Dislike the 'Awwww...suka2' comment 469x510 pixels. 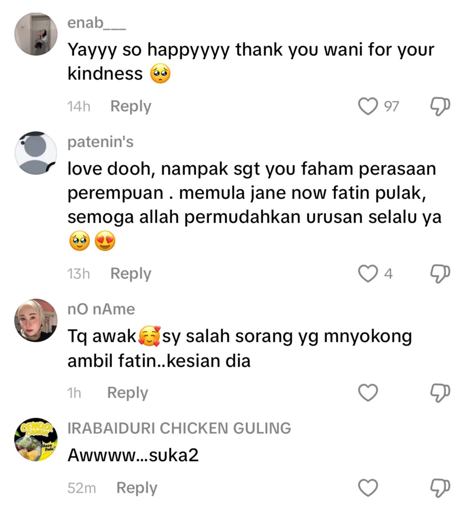(440, 488)
